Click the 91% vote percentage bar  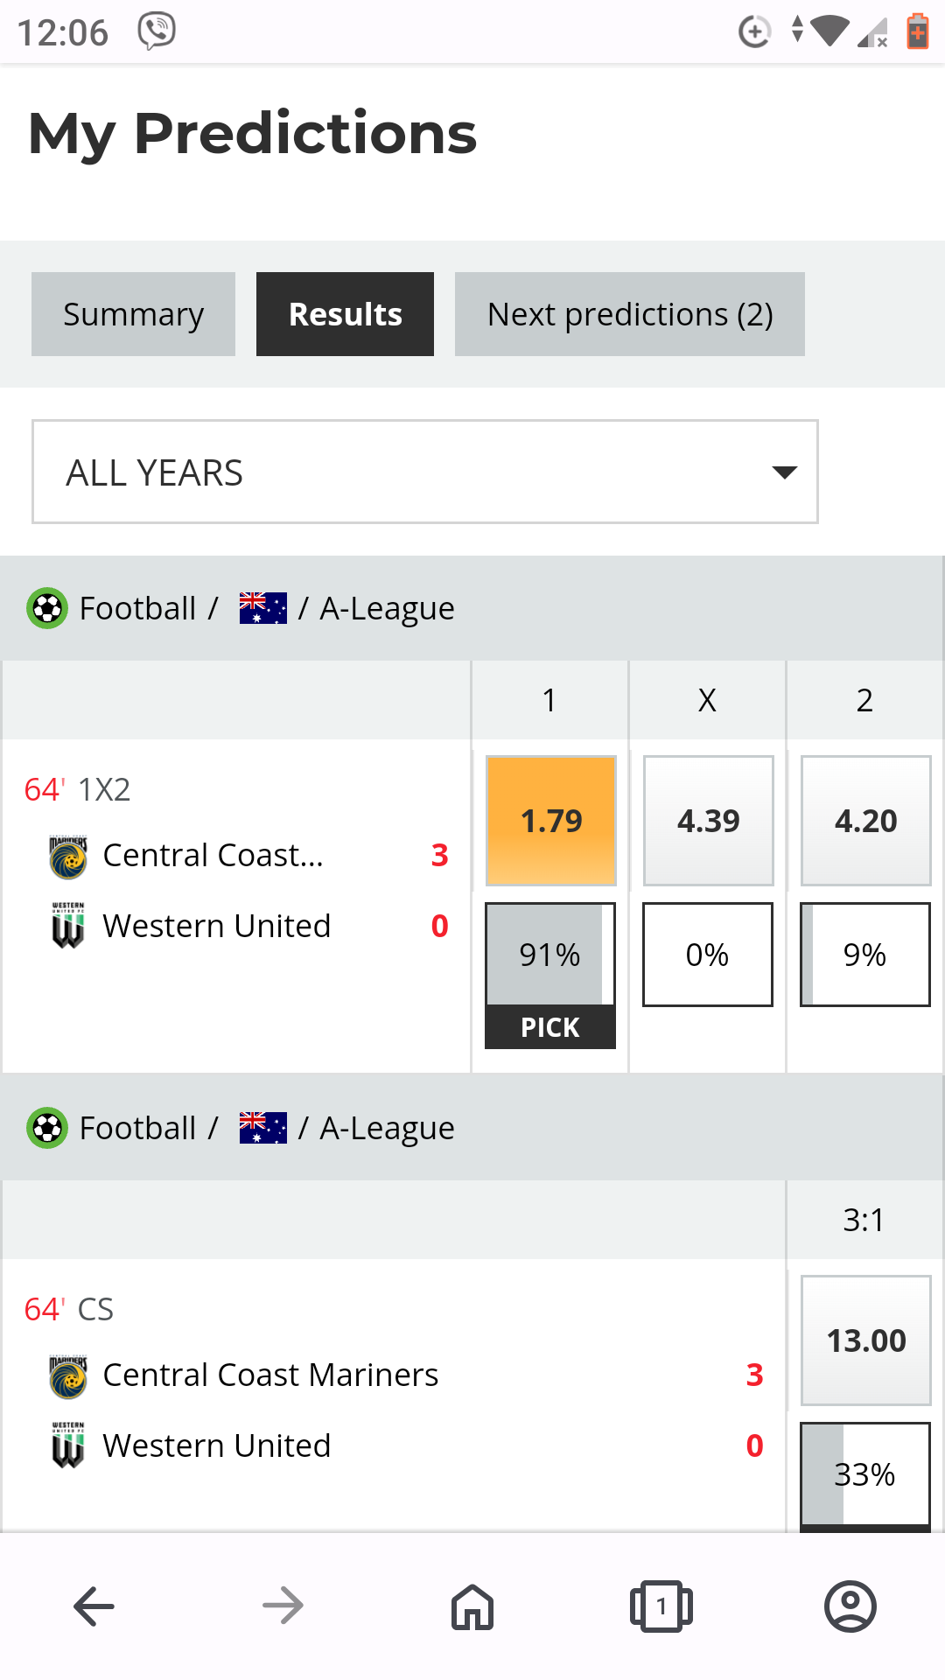coord(550,955)
